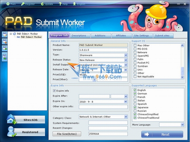
Task: Collapse the PAD Submit Worker tree root
Action: [11, 34]
